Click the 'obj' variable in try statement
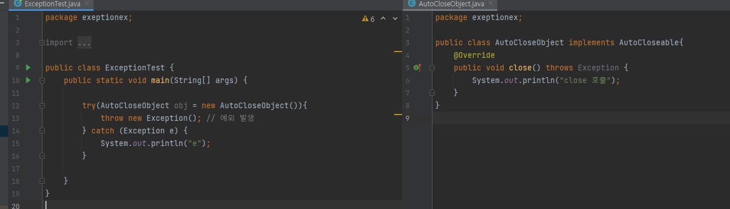The height and width of the screenshot is (209, 730). click(181, 105)
